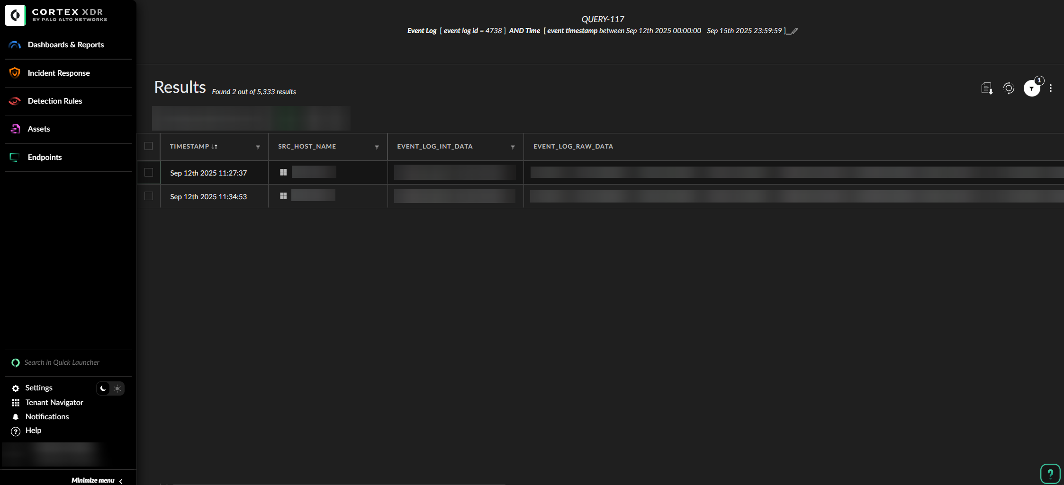Click the Settings gear icon

click(x=16, y=388)
